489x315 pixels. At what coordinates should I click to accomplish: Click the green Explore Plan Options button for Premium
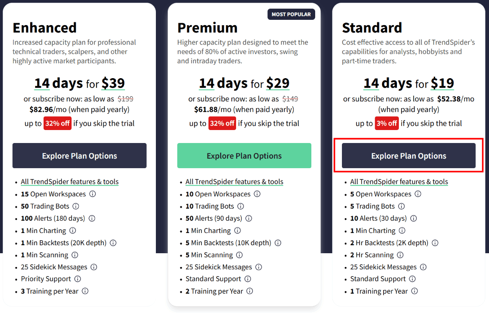tap(244, 156)
